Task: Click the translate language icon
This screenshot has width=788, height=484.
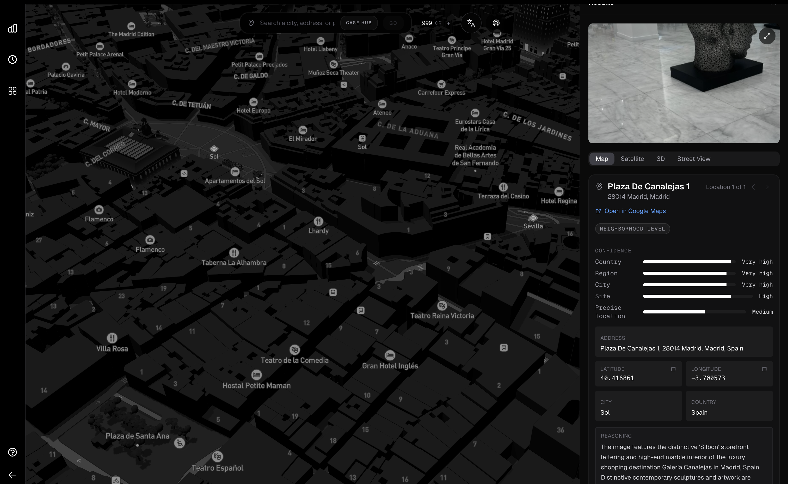Action: pyautogui.click(x=471, y=23)
